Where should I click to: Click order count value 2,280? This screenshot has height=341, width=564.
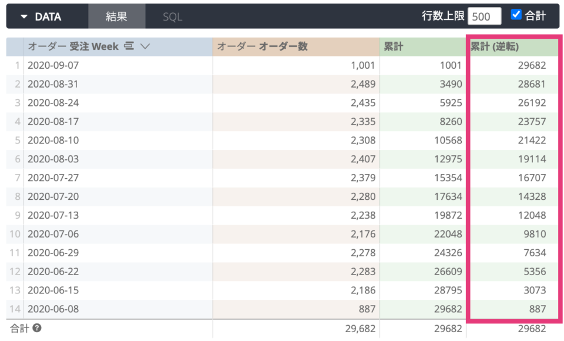pos(363,196)
